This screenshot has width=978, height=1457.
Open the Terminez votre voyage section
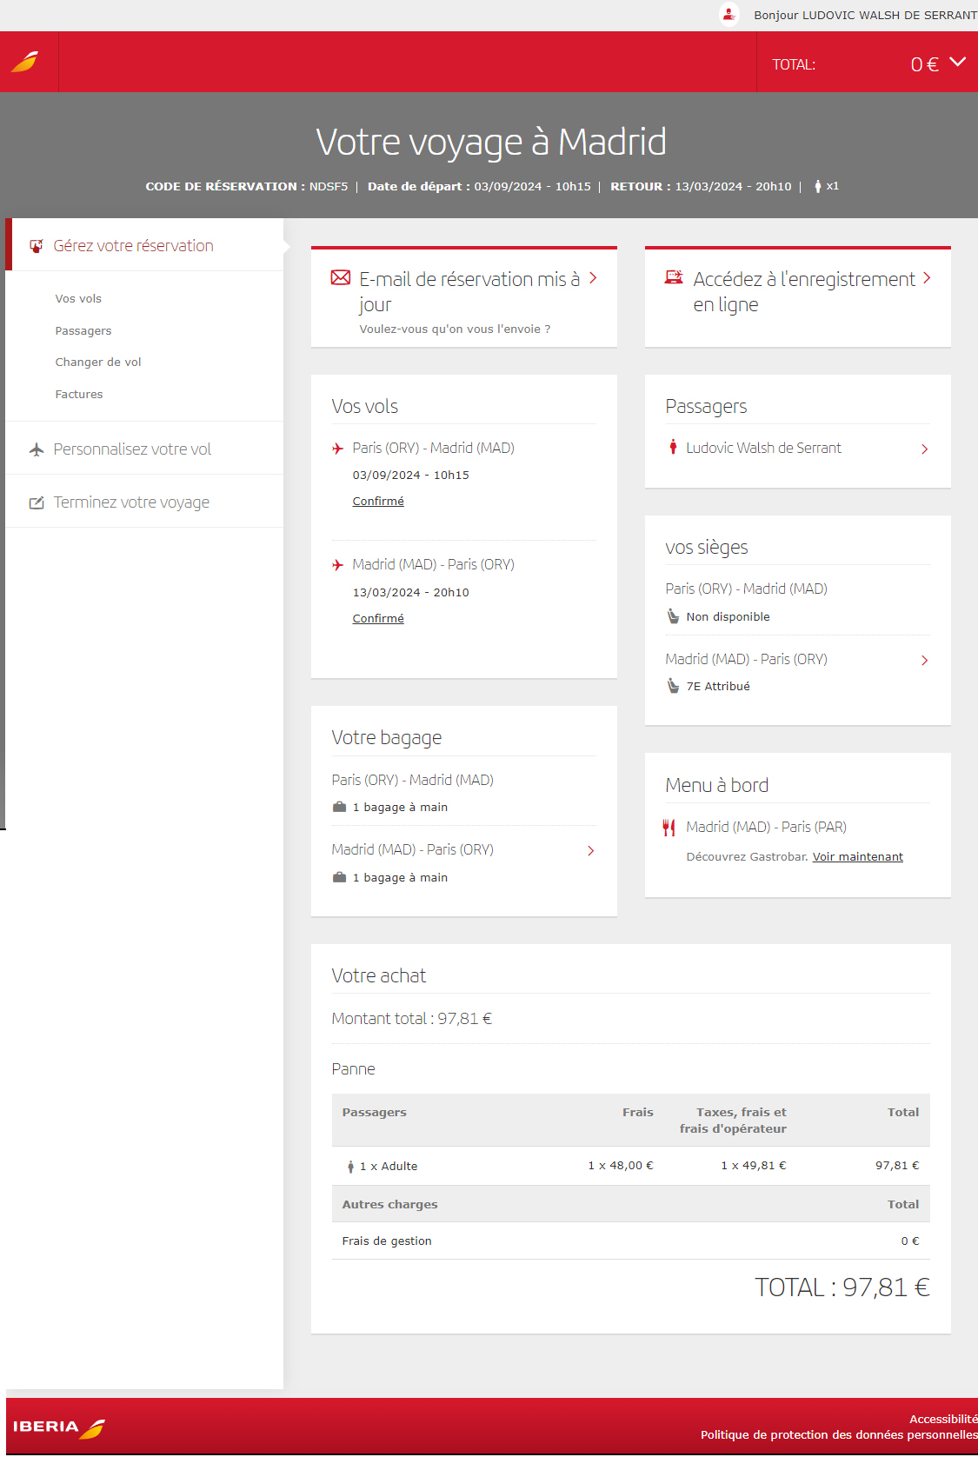click(x=131, y=502)
